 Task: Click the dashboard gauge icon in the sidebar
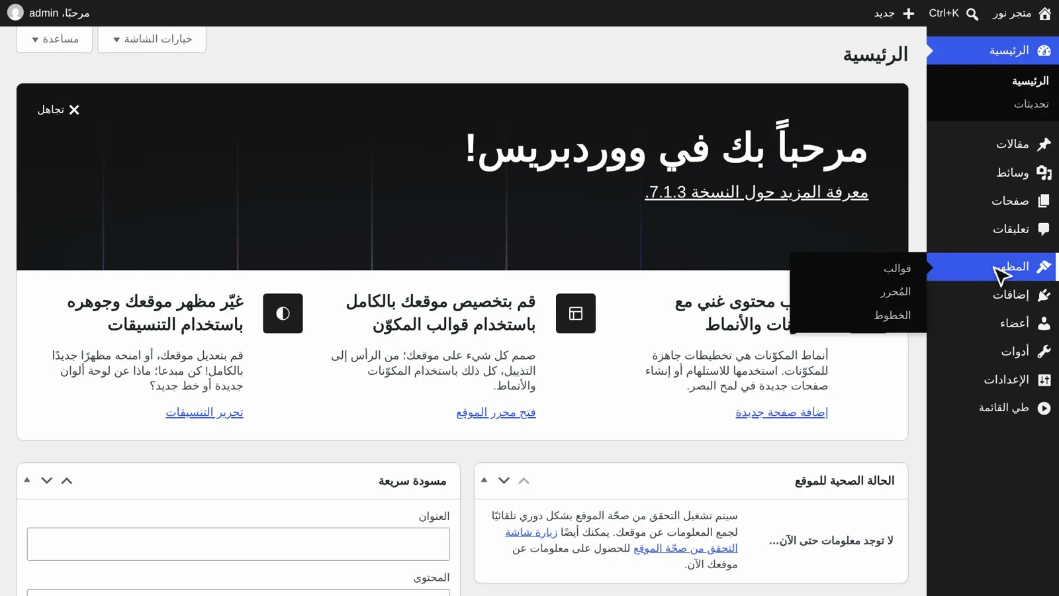click(1044, 50)
